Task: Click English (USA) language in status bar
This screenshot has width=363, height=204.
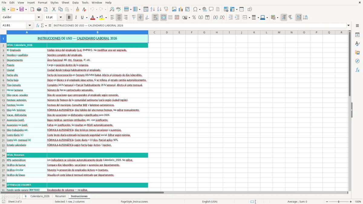Action: tap(210, 202)
